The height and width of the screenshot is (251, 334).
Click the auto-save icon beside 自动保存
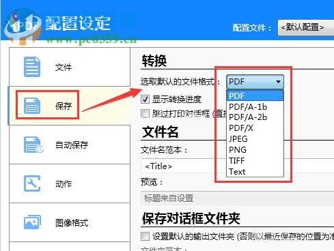coord(33,145)
